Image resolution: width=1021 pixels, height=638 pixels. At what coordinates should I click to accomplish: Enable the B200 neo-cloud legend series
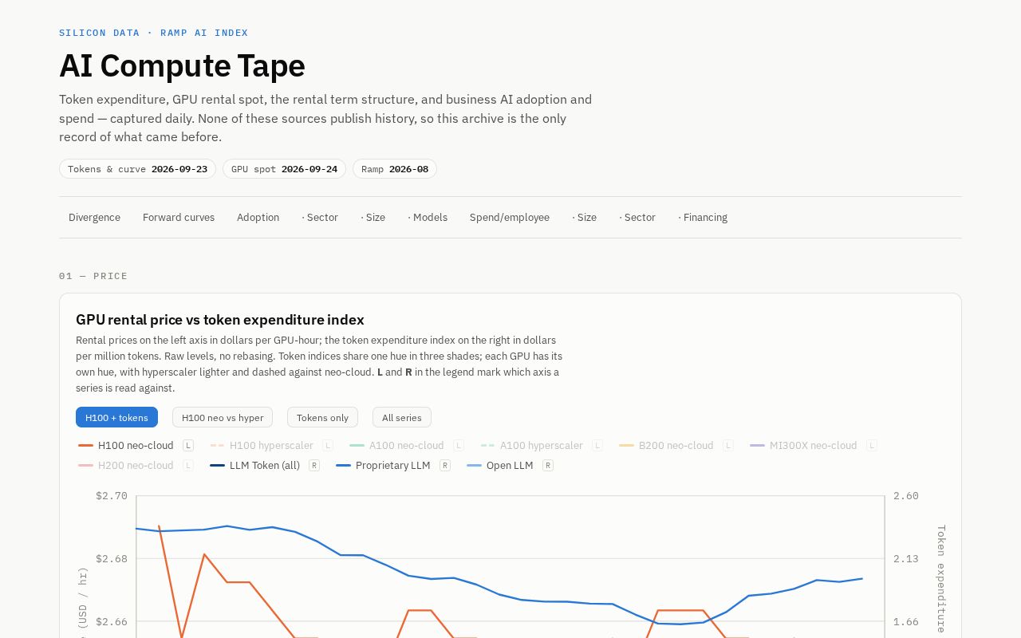[x=676, y=446]
